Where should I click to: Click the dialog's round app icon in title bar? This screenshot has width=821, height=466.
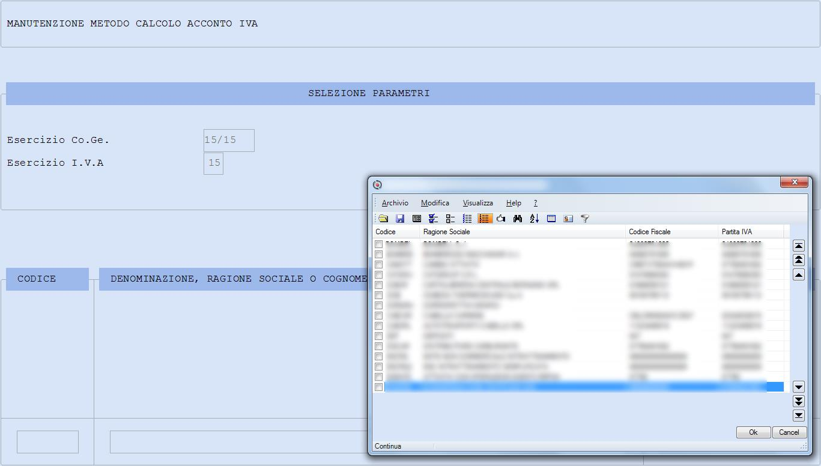point(377,184)
